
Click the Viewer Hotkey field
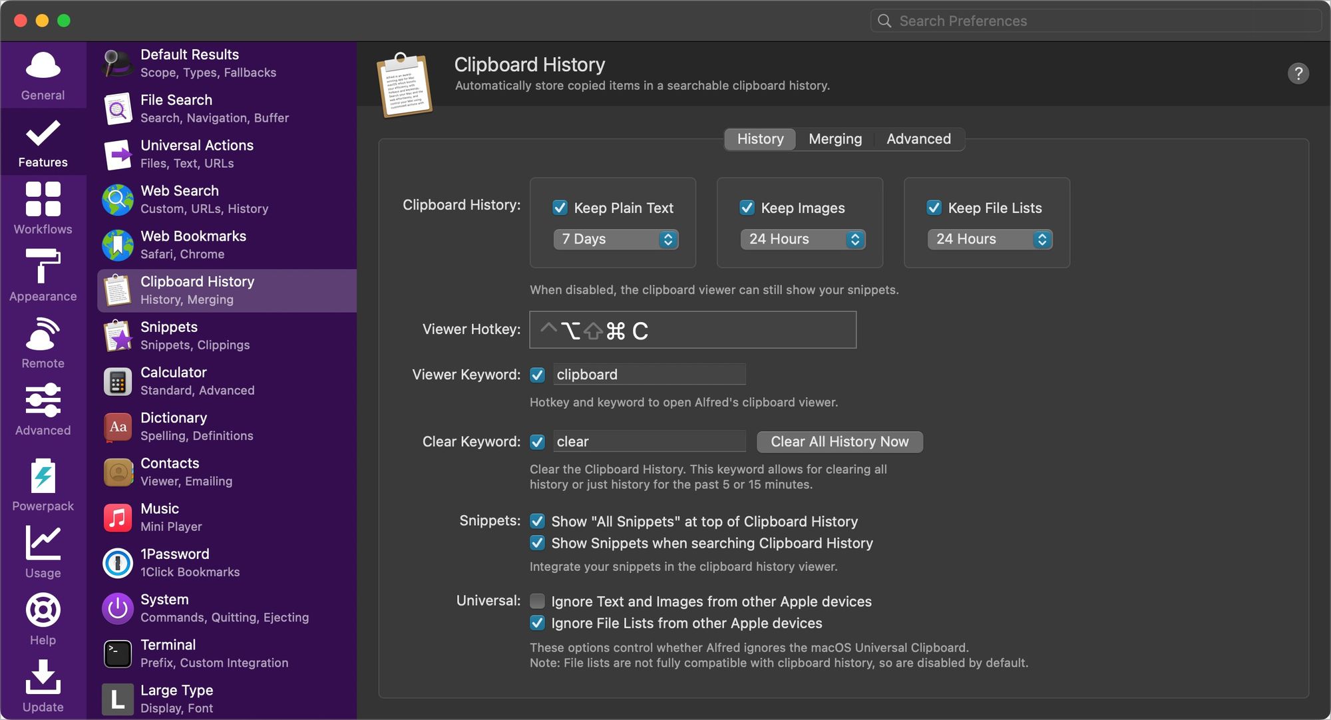pyautogui.click(x=692, y=330)
